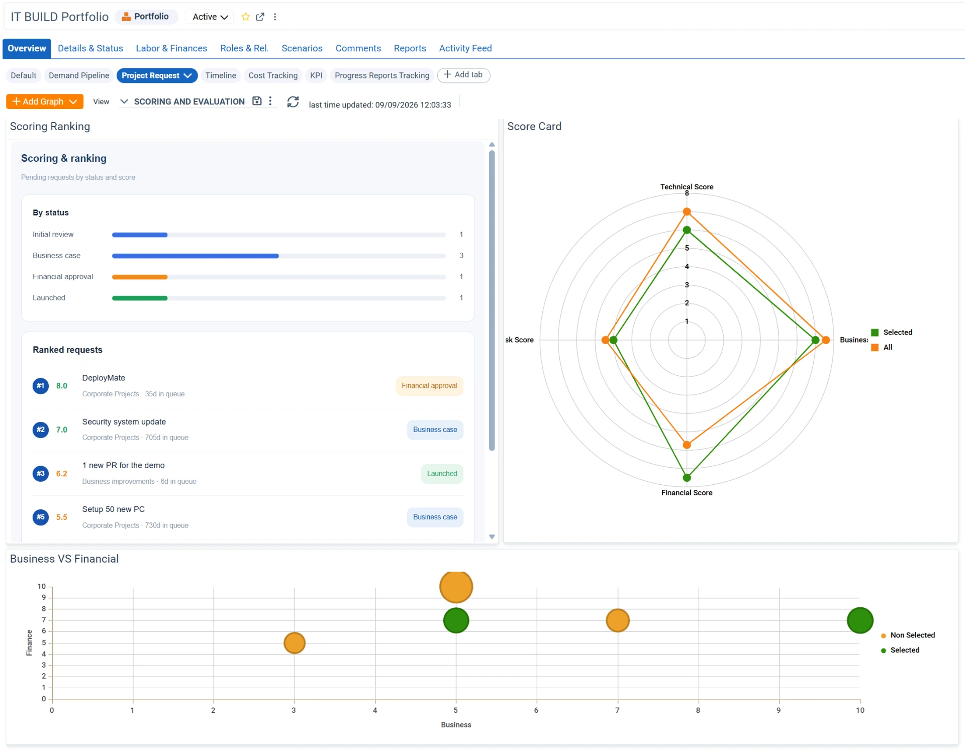965x755 pixels.
Task: Click the Launched badge on 1 new PR
Action: [442, 473]
